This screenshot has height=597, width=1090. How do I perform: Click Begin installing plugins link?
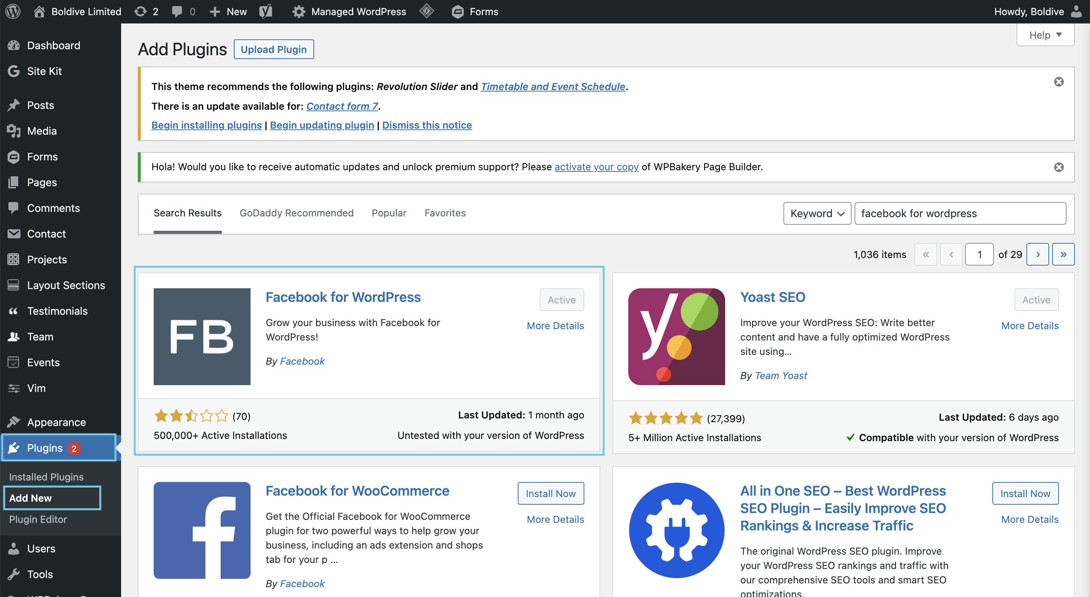[207, 125]
